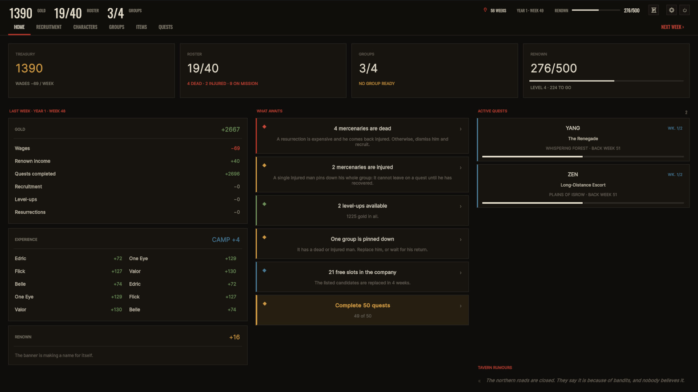
Task: Click the diamond on Complete 50 quests card
Action: [264, 304]
